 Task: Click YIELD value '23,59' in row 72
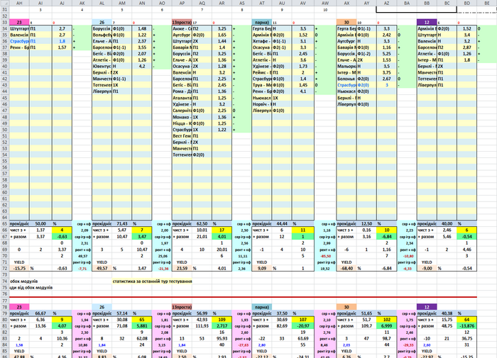point(182,268)
